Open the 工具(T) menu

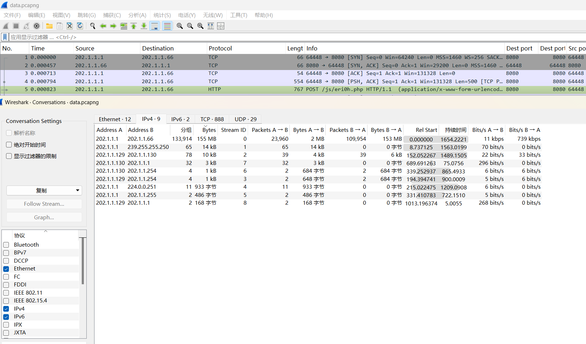click(238, 15)
